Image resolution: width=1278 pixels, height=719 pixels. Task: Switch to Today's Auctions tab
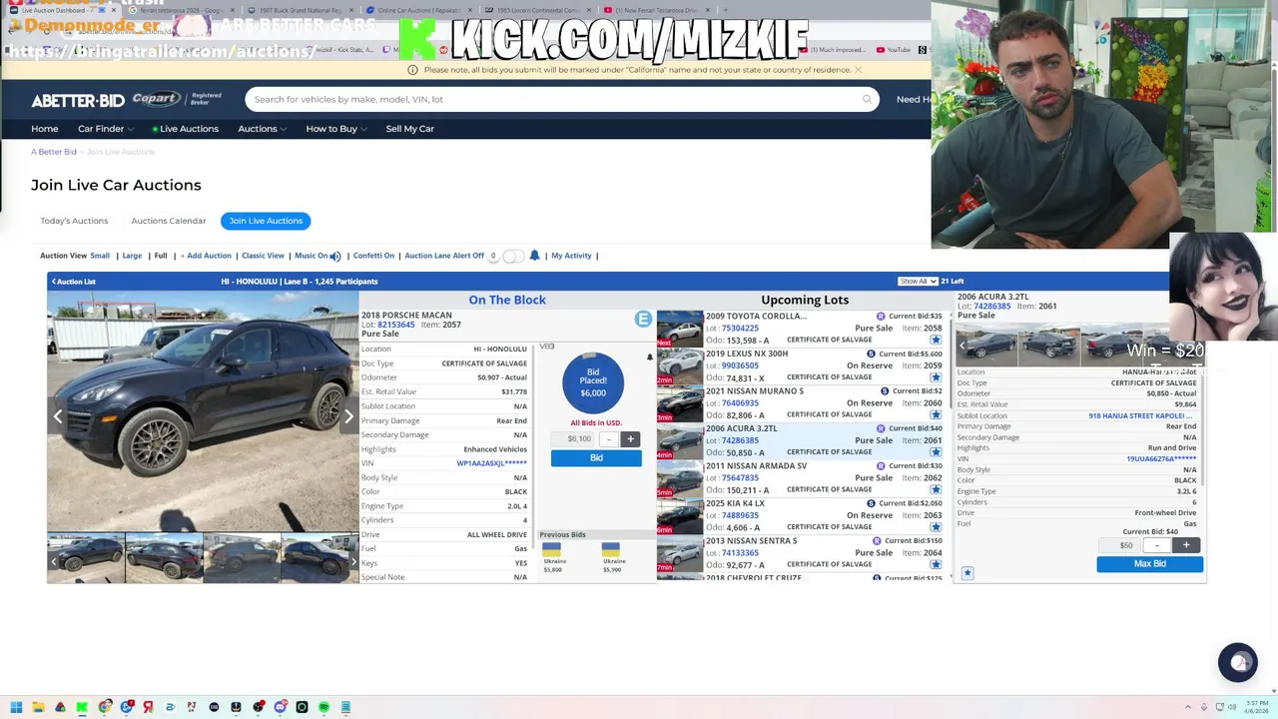pyautogui.click(x=74, y=221)
